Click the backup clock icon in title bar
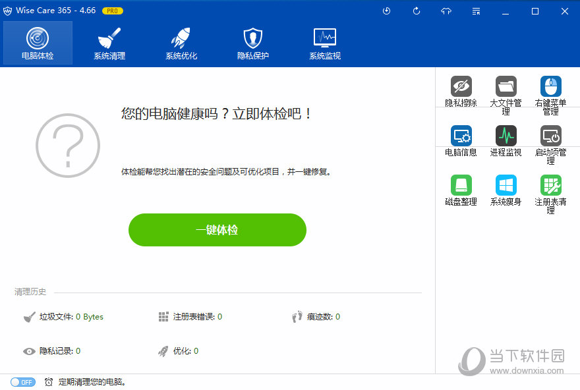This screenshot has height=390, width=580. pos(386,11)
